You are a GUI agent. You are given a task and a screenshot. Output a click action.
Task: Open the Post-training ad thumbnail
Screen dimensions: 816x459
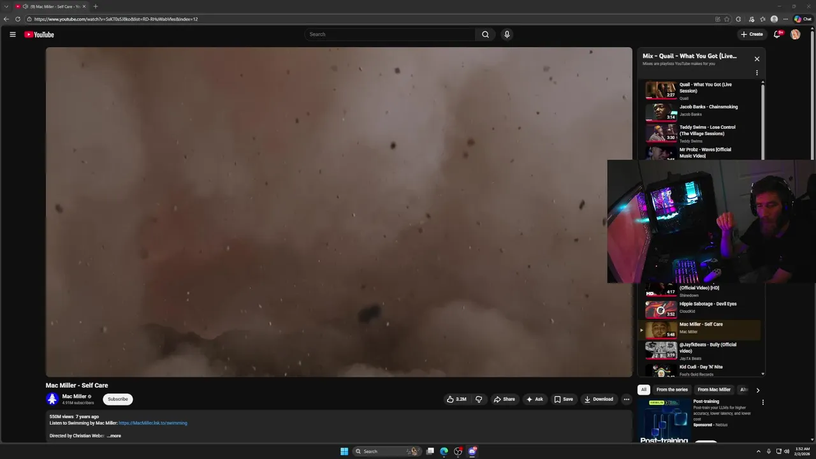click(x=664, y=420)
